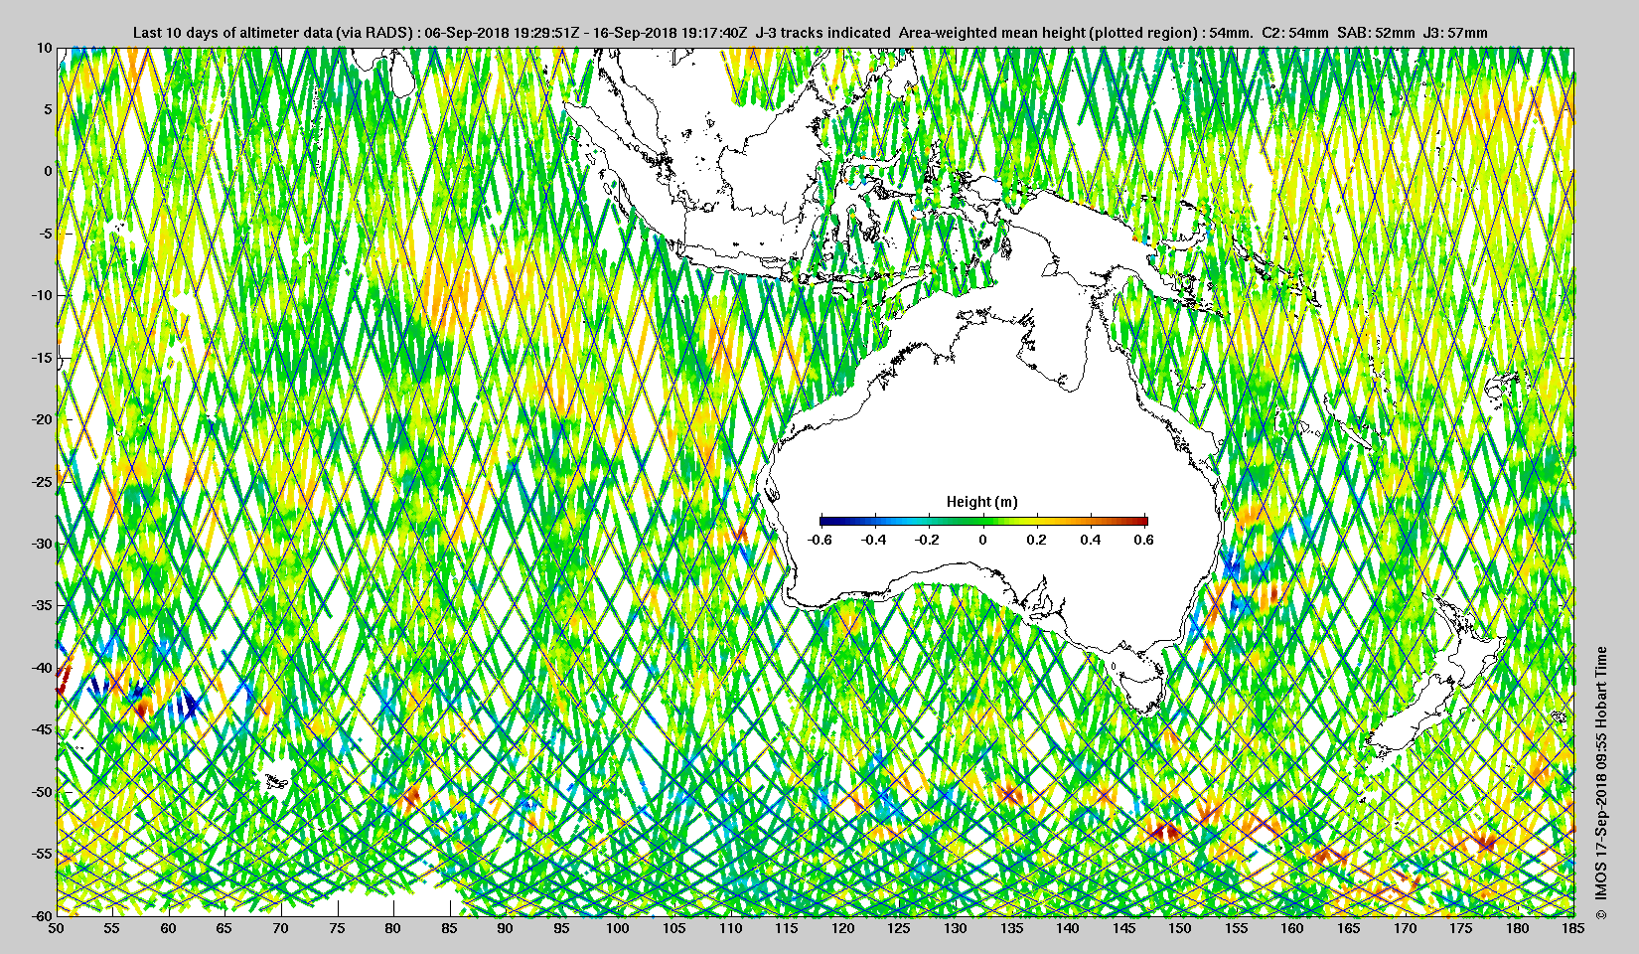Click longitude axis label '175'

click(x=1461, y=928)
